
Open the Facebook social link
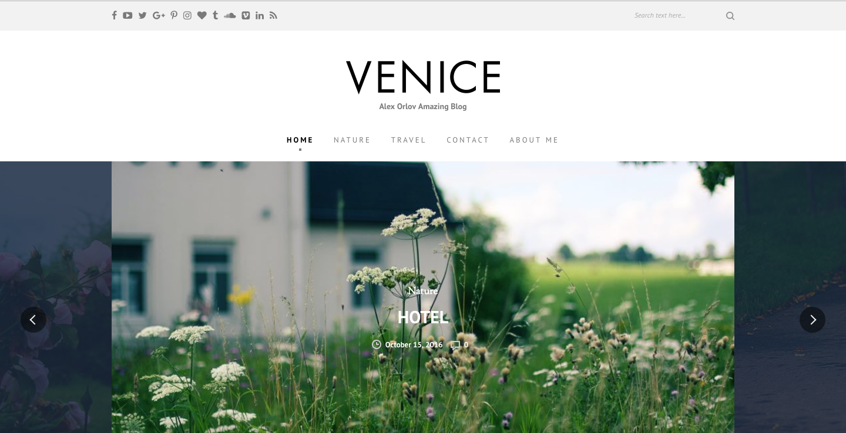coord(115,15)
